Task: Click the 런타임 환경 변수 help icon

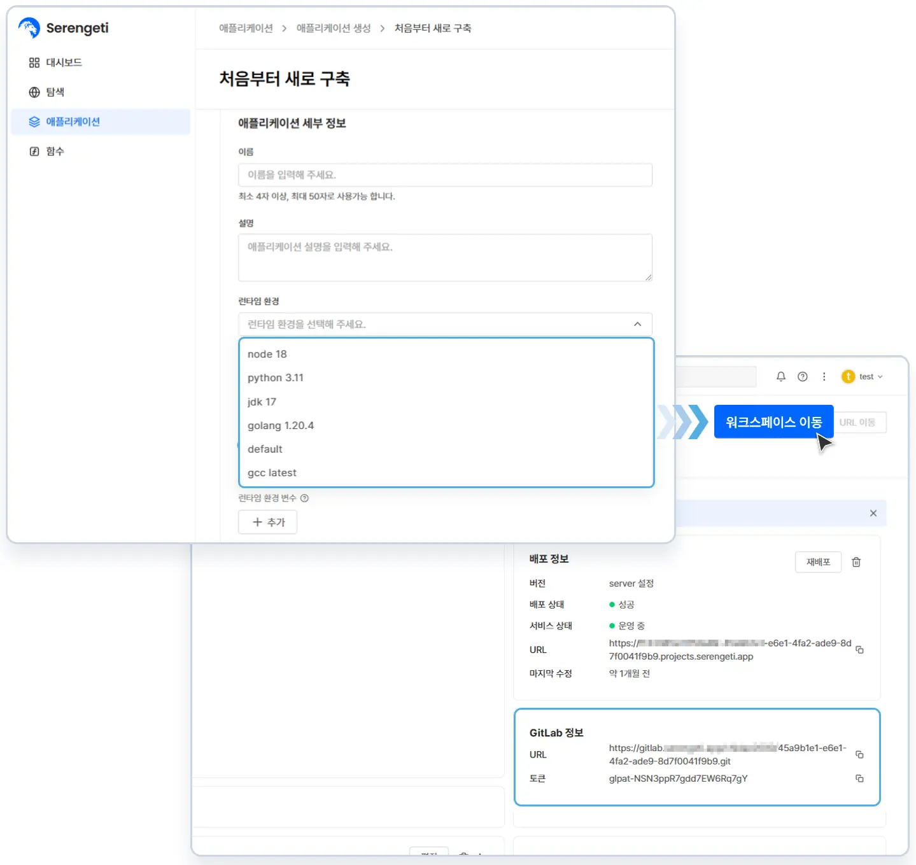Action: pos(304,498)
